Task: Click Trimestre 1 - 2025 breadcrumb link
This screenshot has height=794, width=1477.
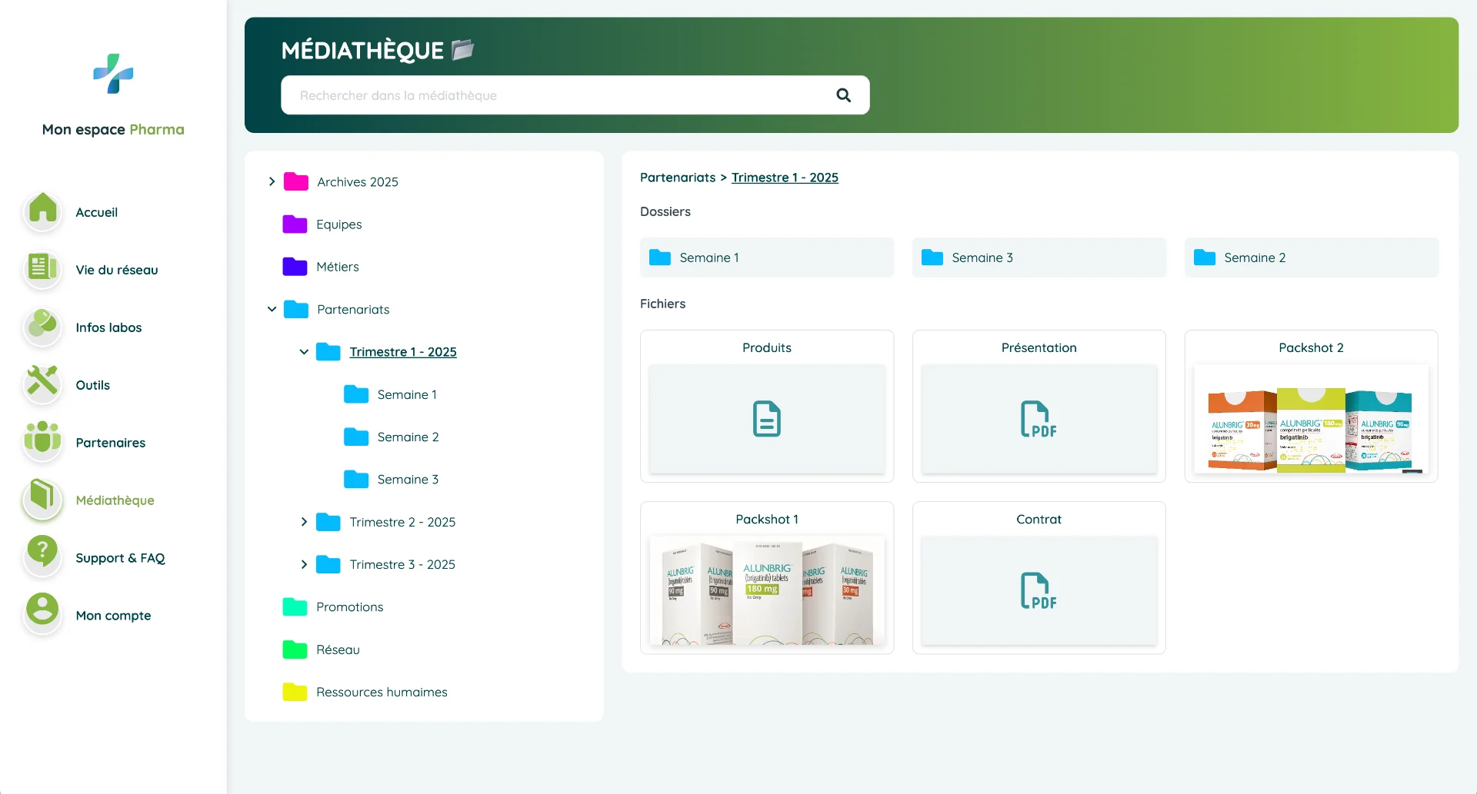Action: (785, 178)
